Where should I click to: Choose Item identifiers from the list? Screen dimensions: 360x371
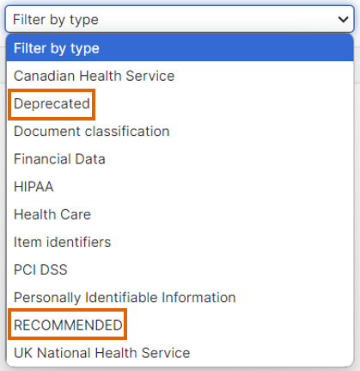point(180,242)
